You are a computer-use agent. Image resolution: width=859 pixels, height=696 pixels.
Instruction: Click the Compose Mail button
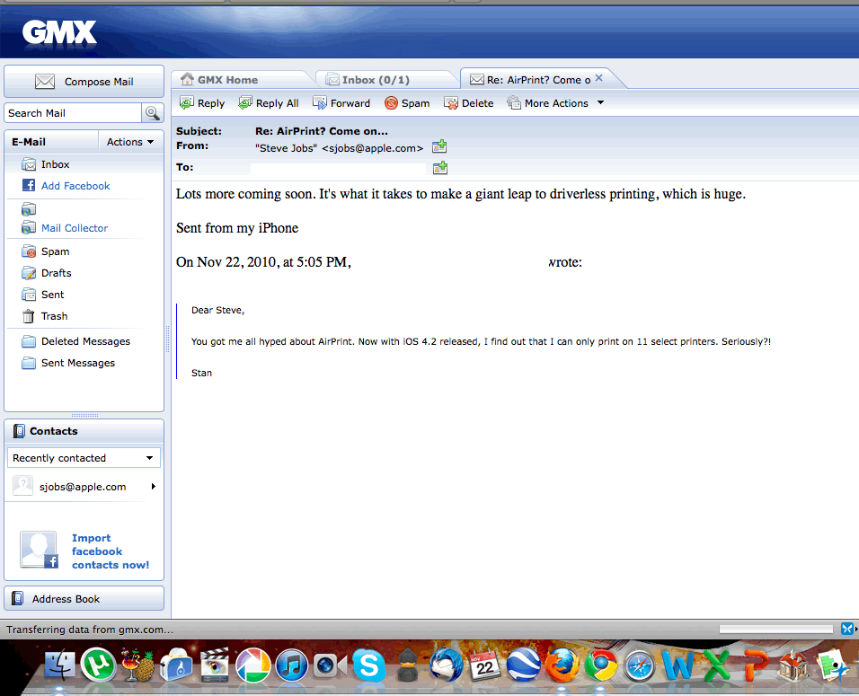84,82
